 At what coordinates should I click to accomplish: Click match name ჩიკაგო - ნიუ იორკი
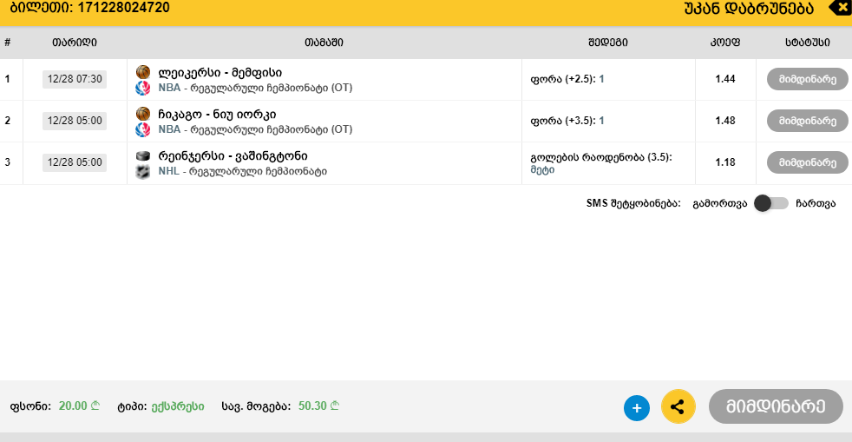click(x=218, y=114)
